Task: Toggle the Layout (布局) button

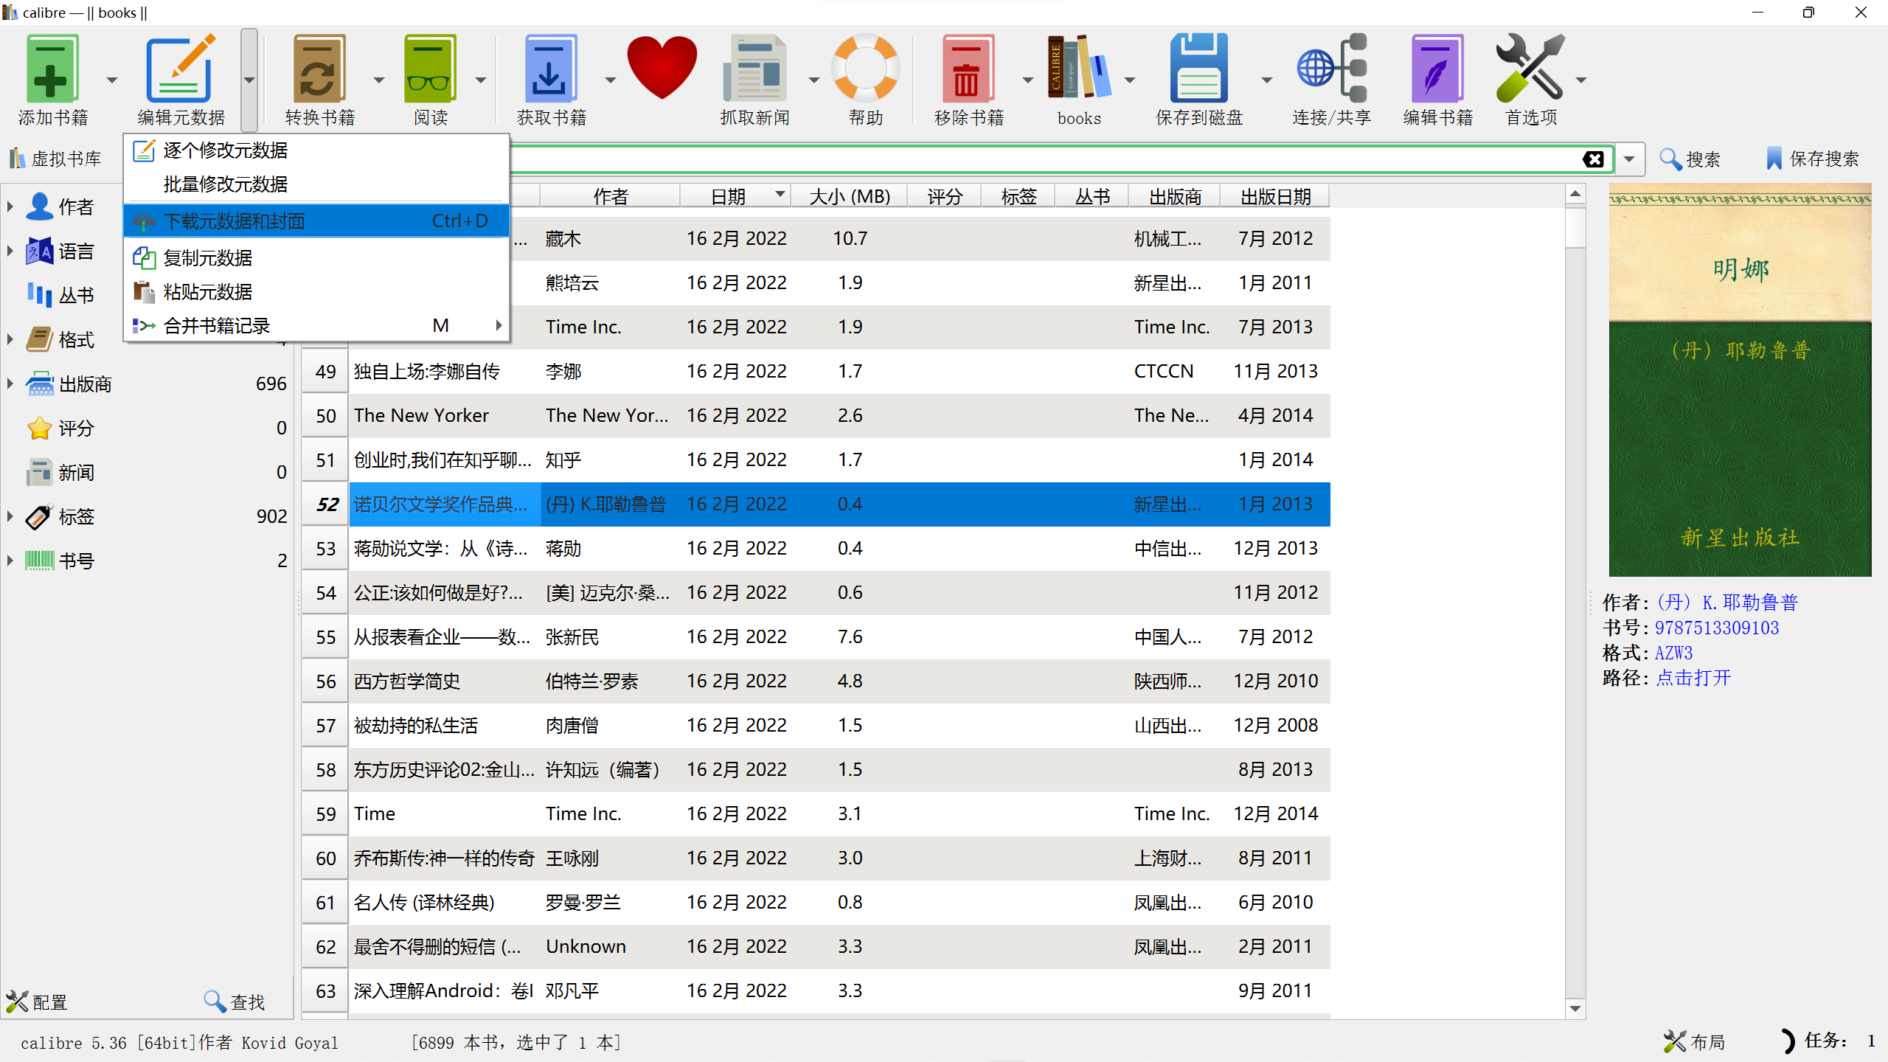Action: (x=1695, y=1041)
